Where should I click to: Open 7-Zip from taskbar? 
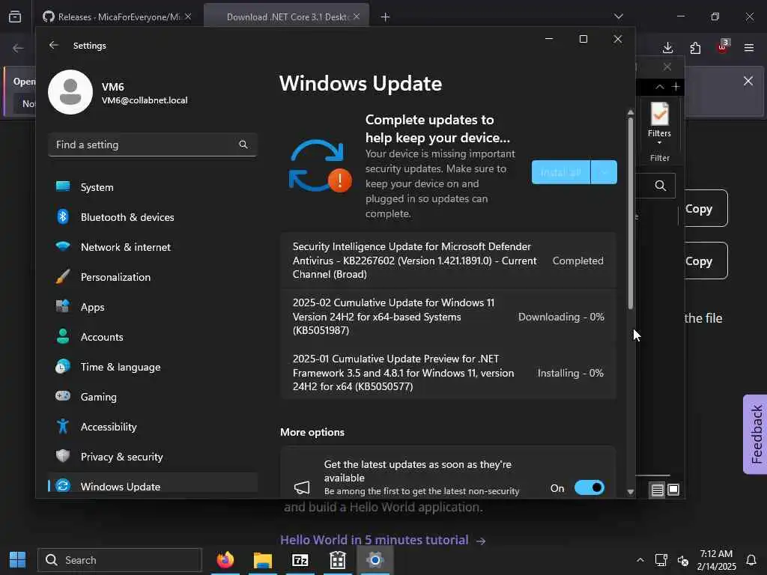tap(300, 560)
